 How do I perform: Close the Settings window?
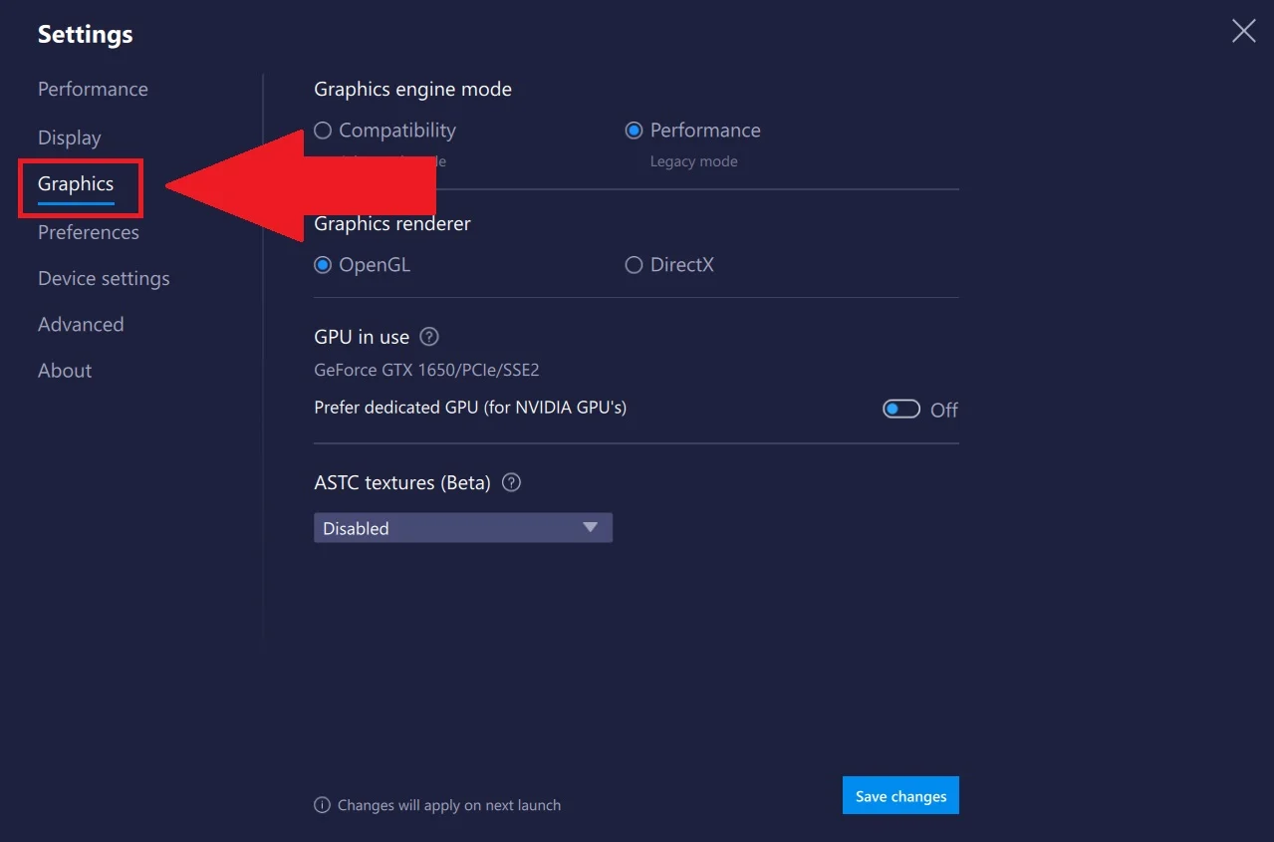click(x=1242, y=31)
